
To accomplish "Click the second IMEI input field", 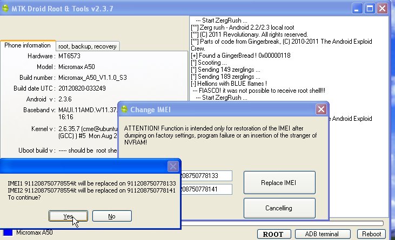I will click(x=206, y=189).
